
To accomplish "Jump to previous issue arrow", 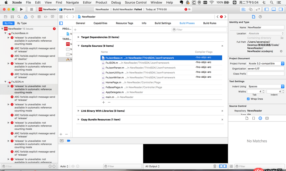I will click(x=217, y=17).
